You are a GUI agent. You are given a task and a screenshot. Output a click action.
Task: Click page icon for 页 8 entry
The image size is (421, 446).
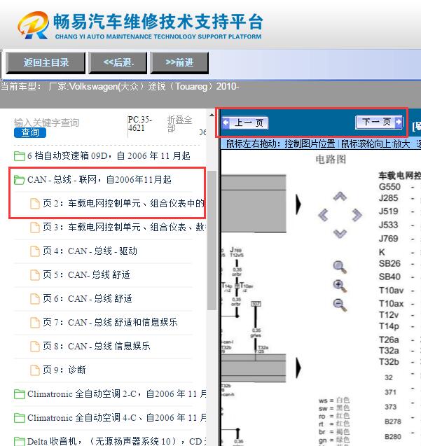coord(35,346)
